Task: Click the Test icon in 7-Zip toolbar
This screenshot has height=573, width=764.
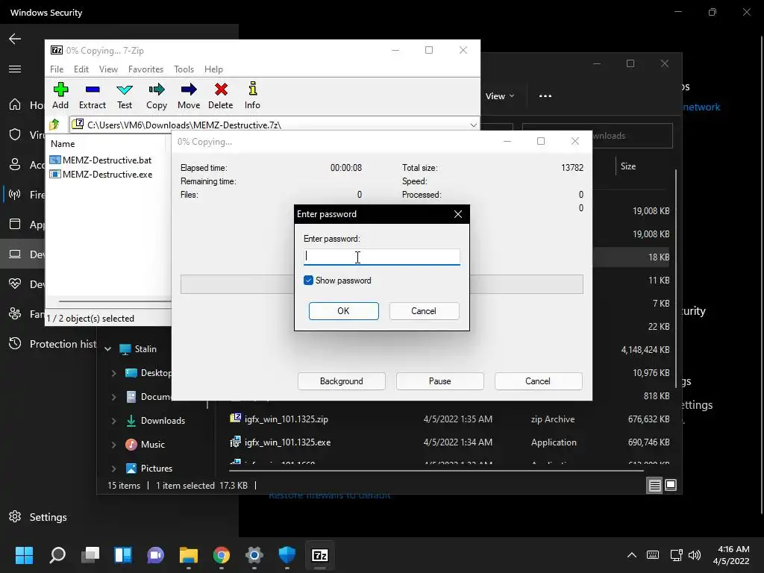Action: 125,90
